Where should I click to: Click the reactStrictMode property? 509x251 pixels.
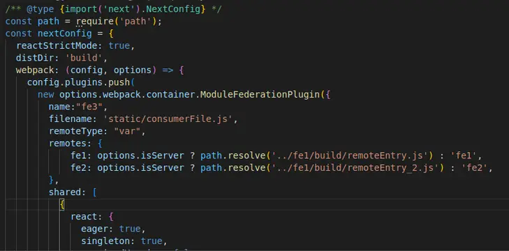click(x=57, y=46)
